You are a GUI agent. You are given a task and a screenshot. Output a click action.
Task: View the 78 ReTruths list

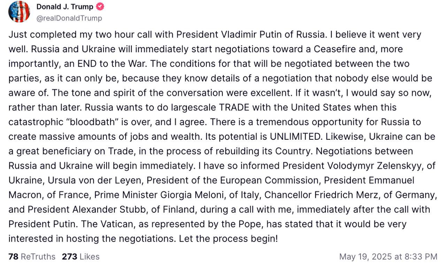[x=32, y=257]
